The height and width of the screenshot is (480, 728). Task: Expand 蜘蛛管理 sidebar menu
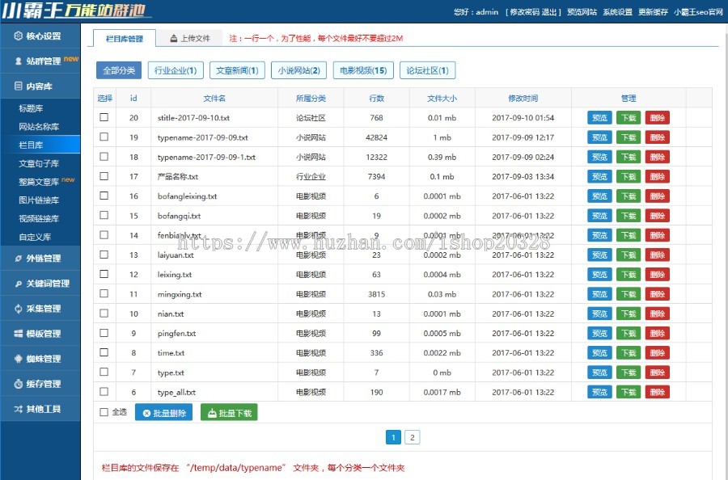(x=40, y=359)
